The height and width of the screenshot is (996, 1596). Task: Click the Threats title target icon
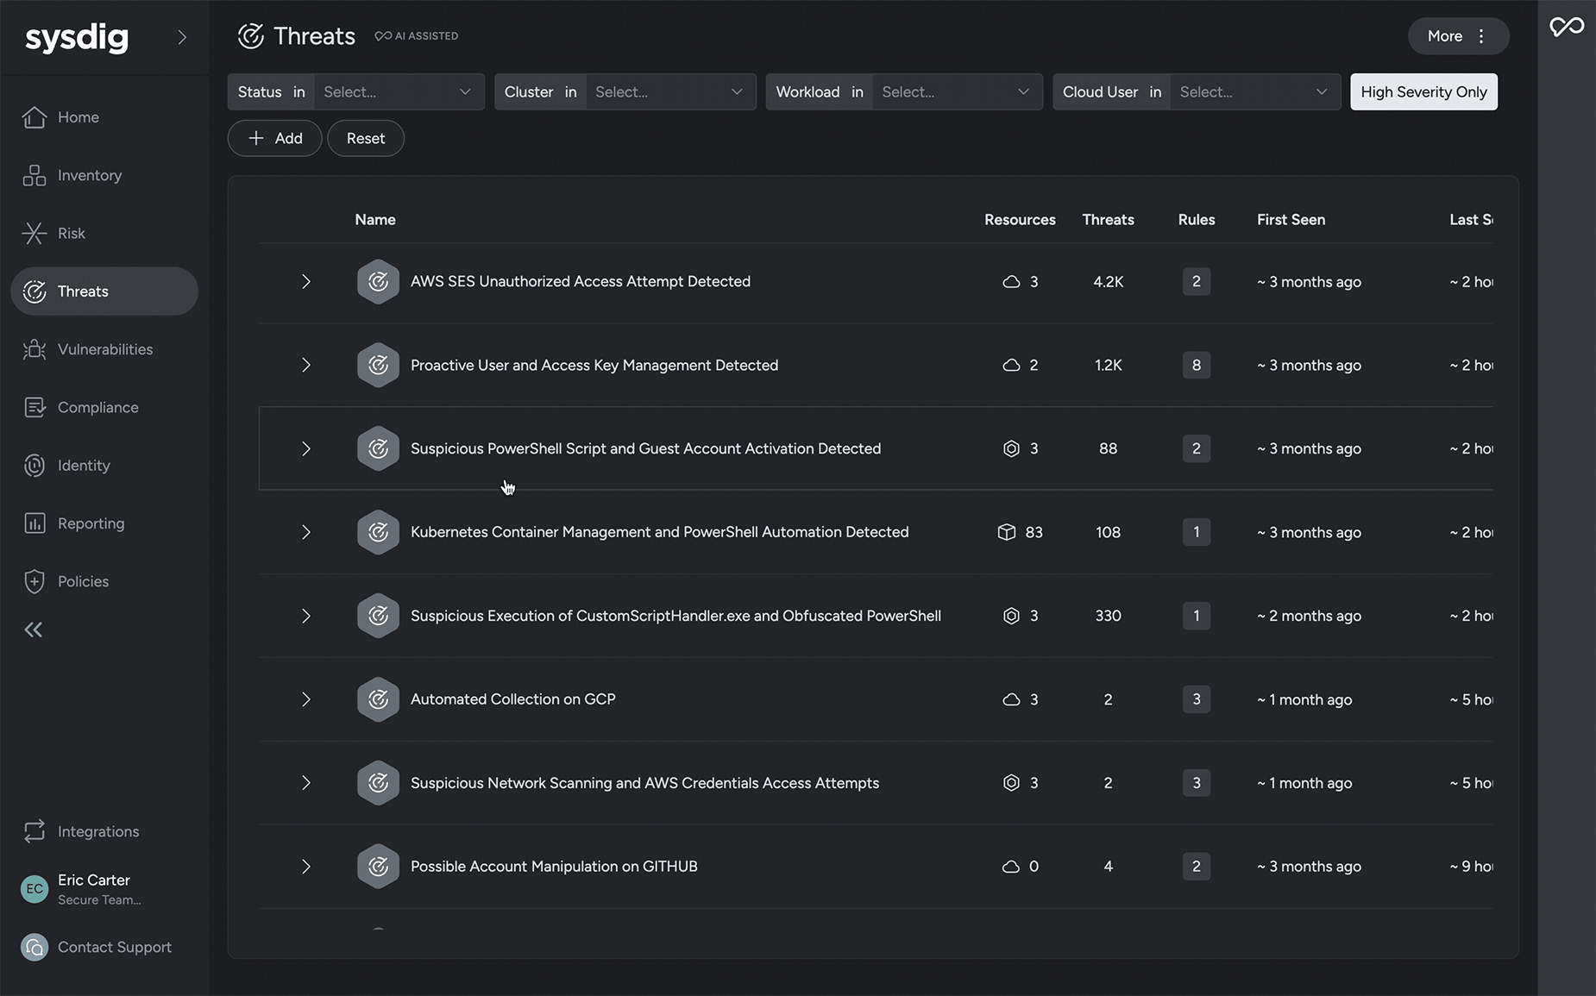click(x=251, y=36)
